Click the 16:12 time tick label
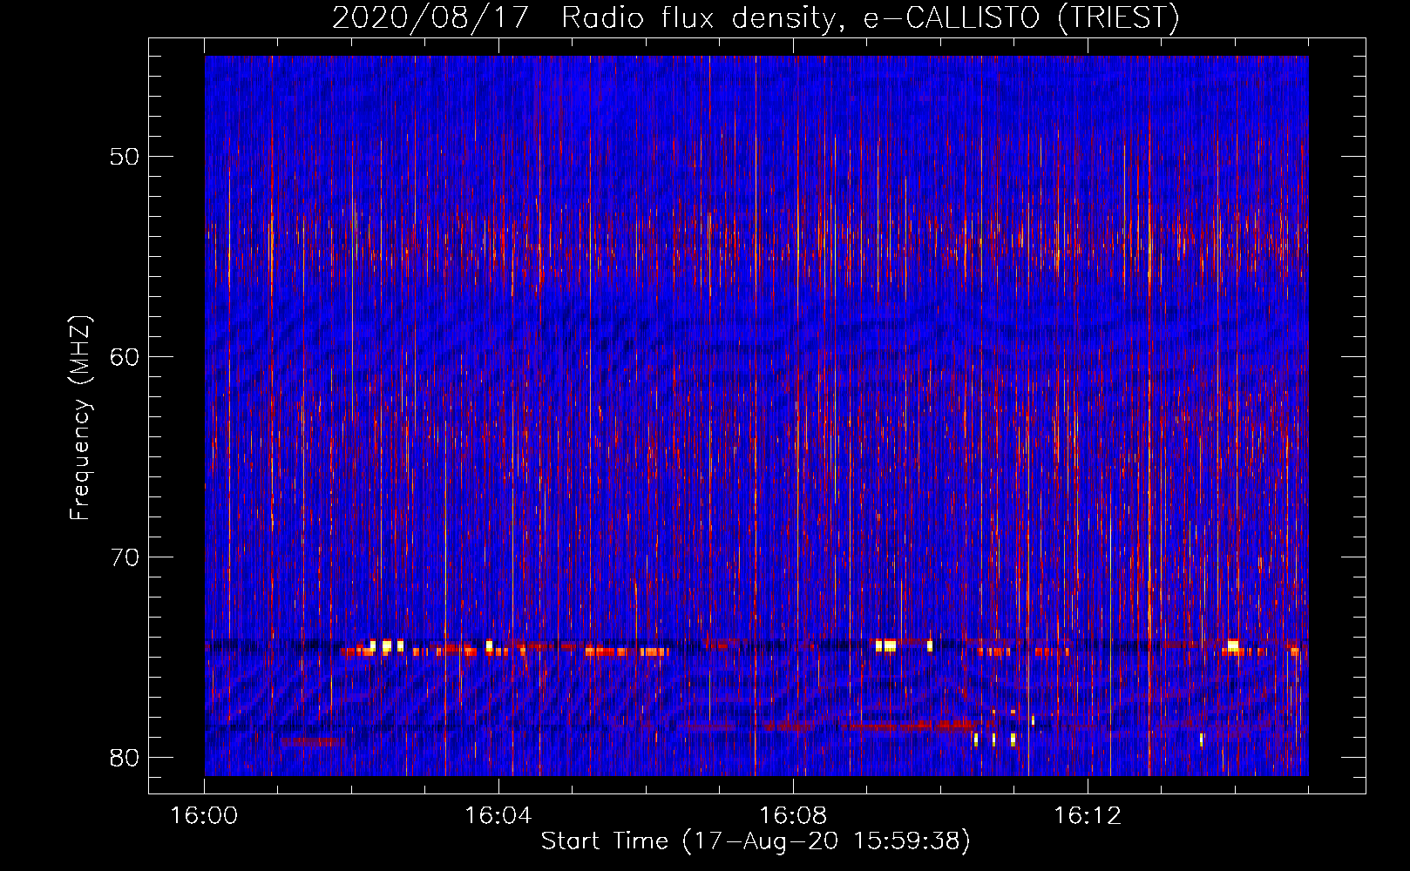1410x871 pixels. pos(1088,816)
